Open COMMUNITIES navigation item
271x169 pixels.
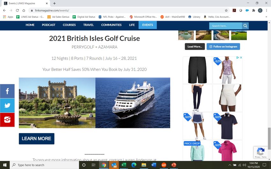(x=111, y=25)
